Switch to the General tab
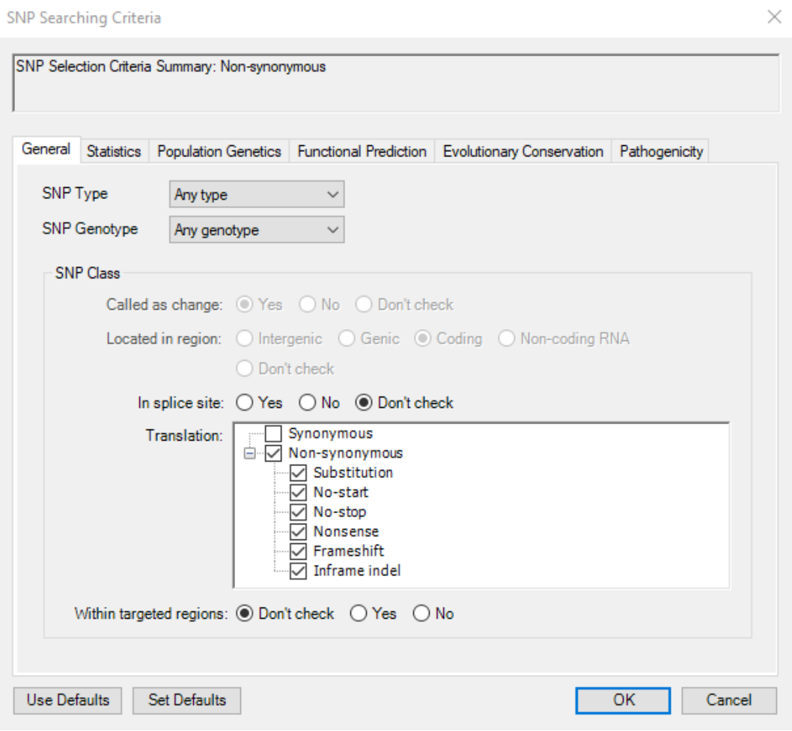The width and height of the screenshot is (792, 731). pyautogui.click(x=46, y=150)
